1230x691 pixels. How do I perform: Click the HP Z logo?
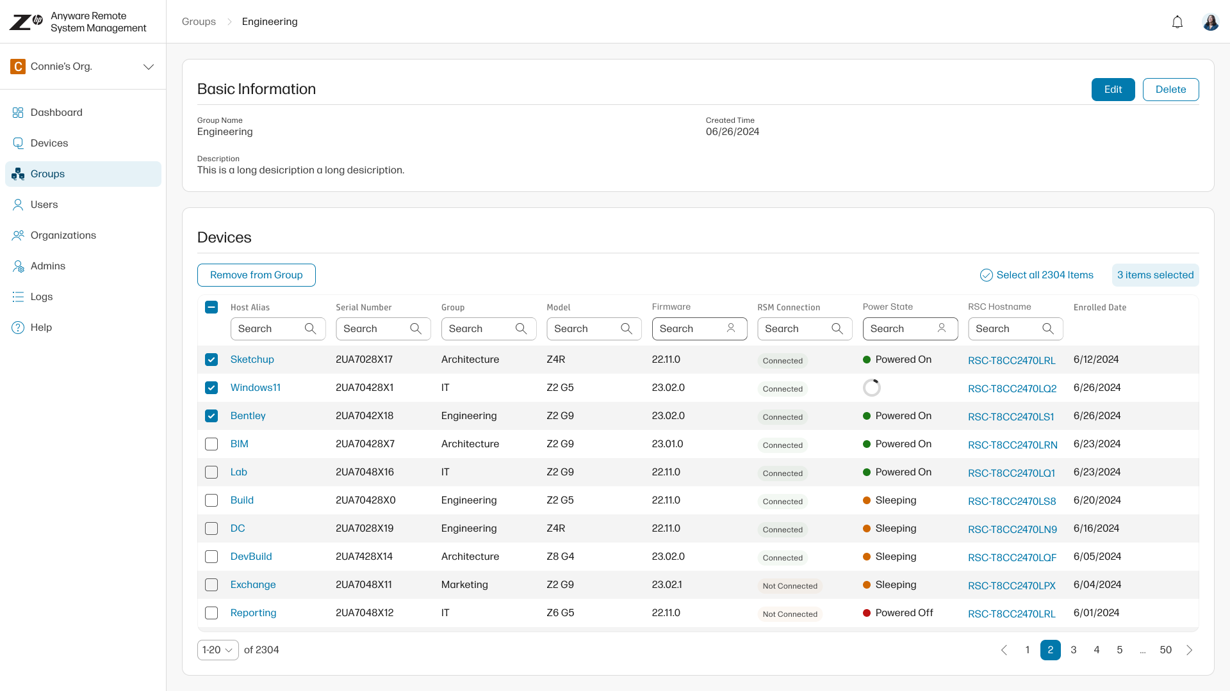pyautogui.click(x=26, y=22)
